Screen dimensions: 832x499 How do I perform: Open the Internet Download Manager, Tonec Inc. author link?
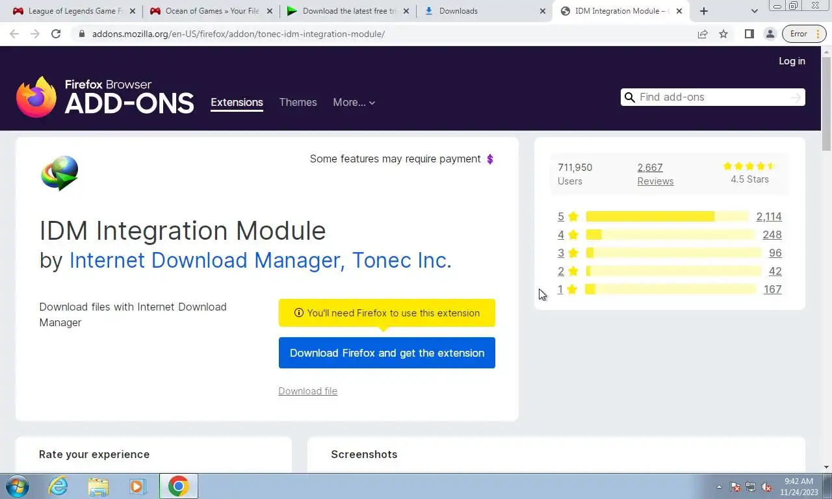point(260,261)
